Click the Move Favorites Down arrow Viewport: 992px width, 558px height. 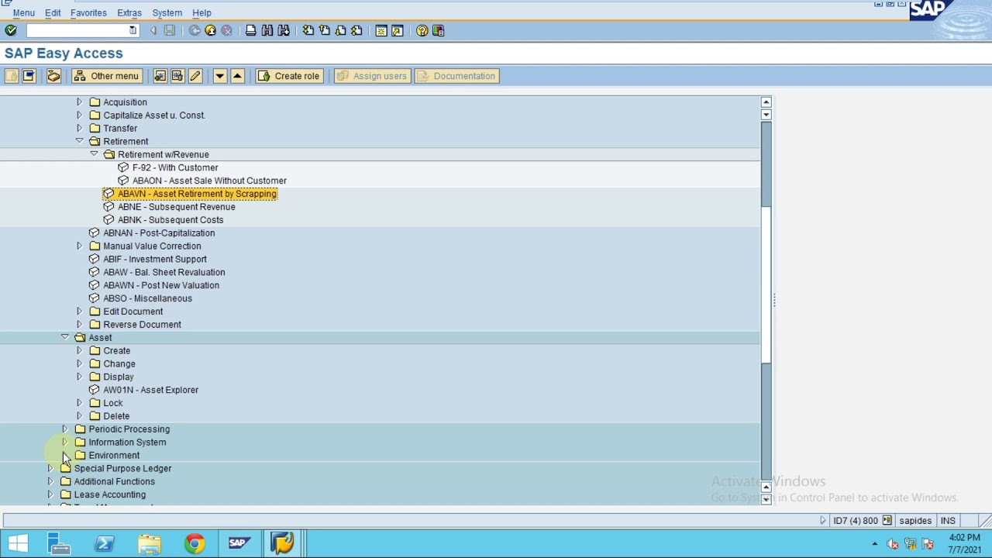pos(220,76)
